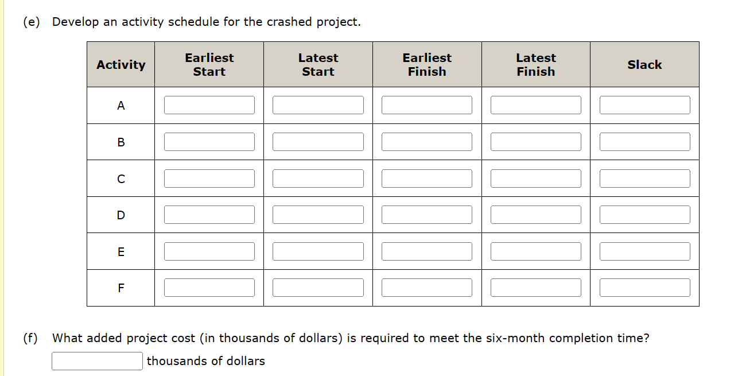This screenshot has height=376, width=742.
Task: Click the Latest Start field for Activity A
Action: coord(318,104)
